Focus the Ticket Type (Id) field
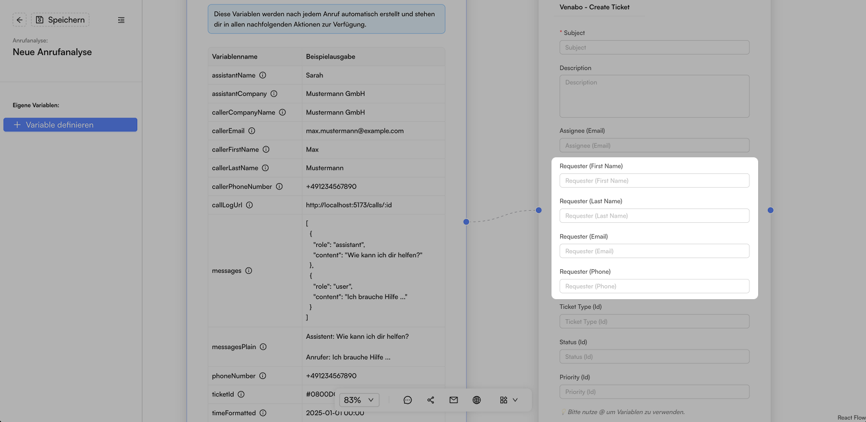Image resolution: width=866 pixels, height=422 pixels. (x=654, y=322)
